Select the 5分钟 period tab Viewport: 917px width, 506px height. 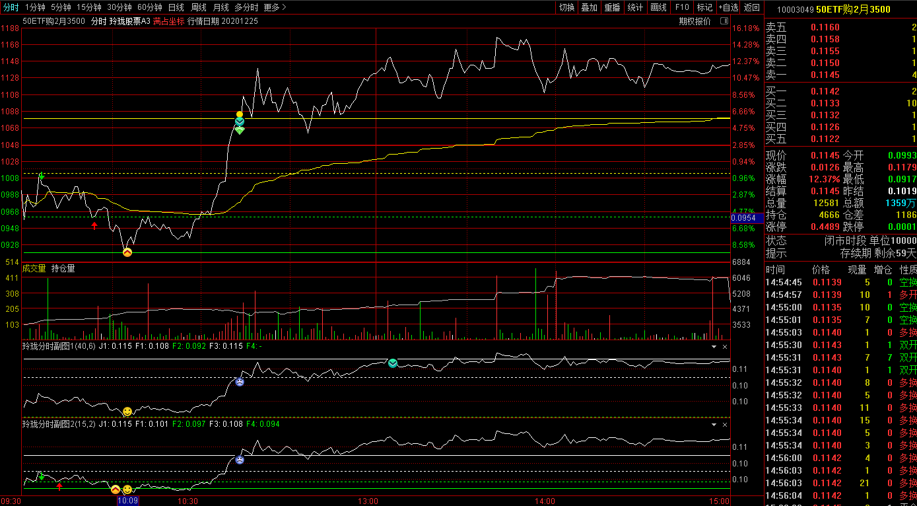pyautogui.click(x=61, y=7)
